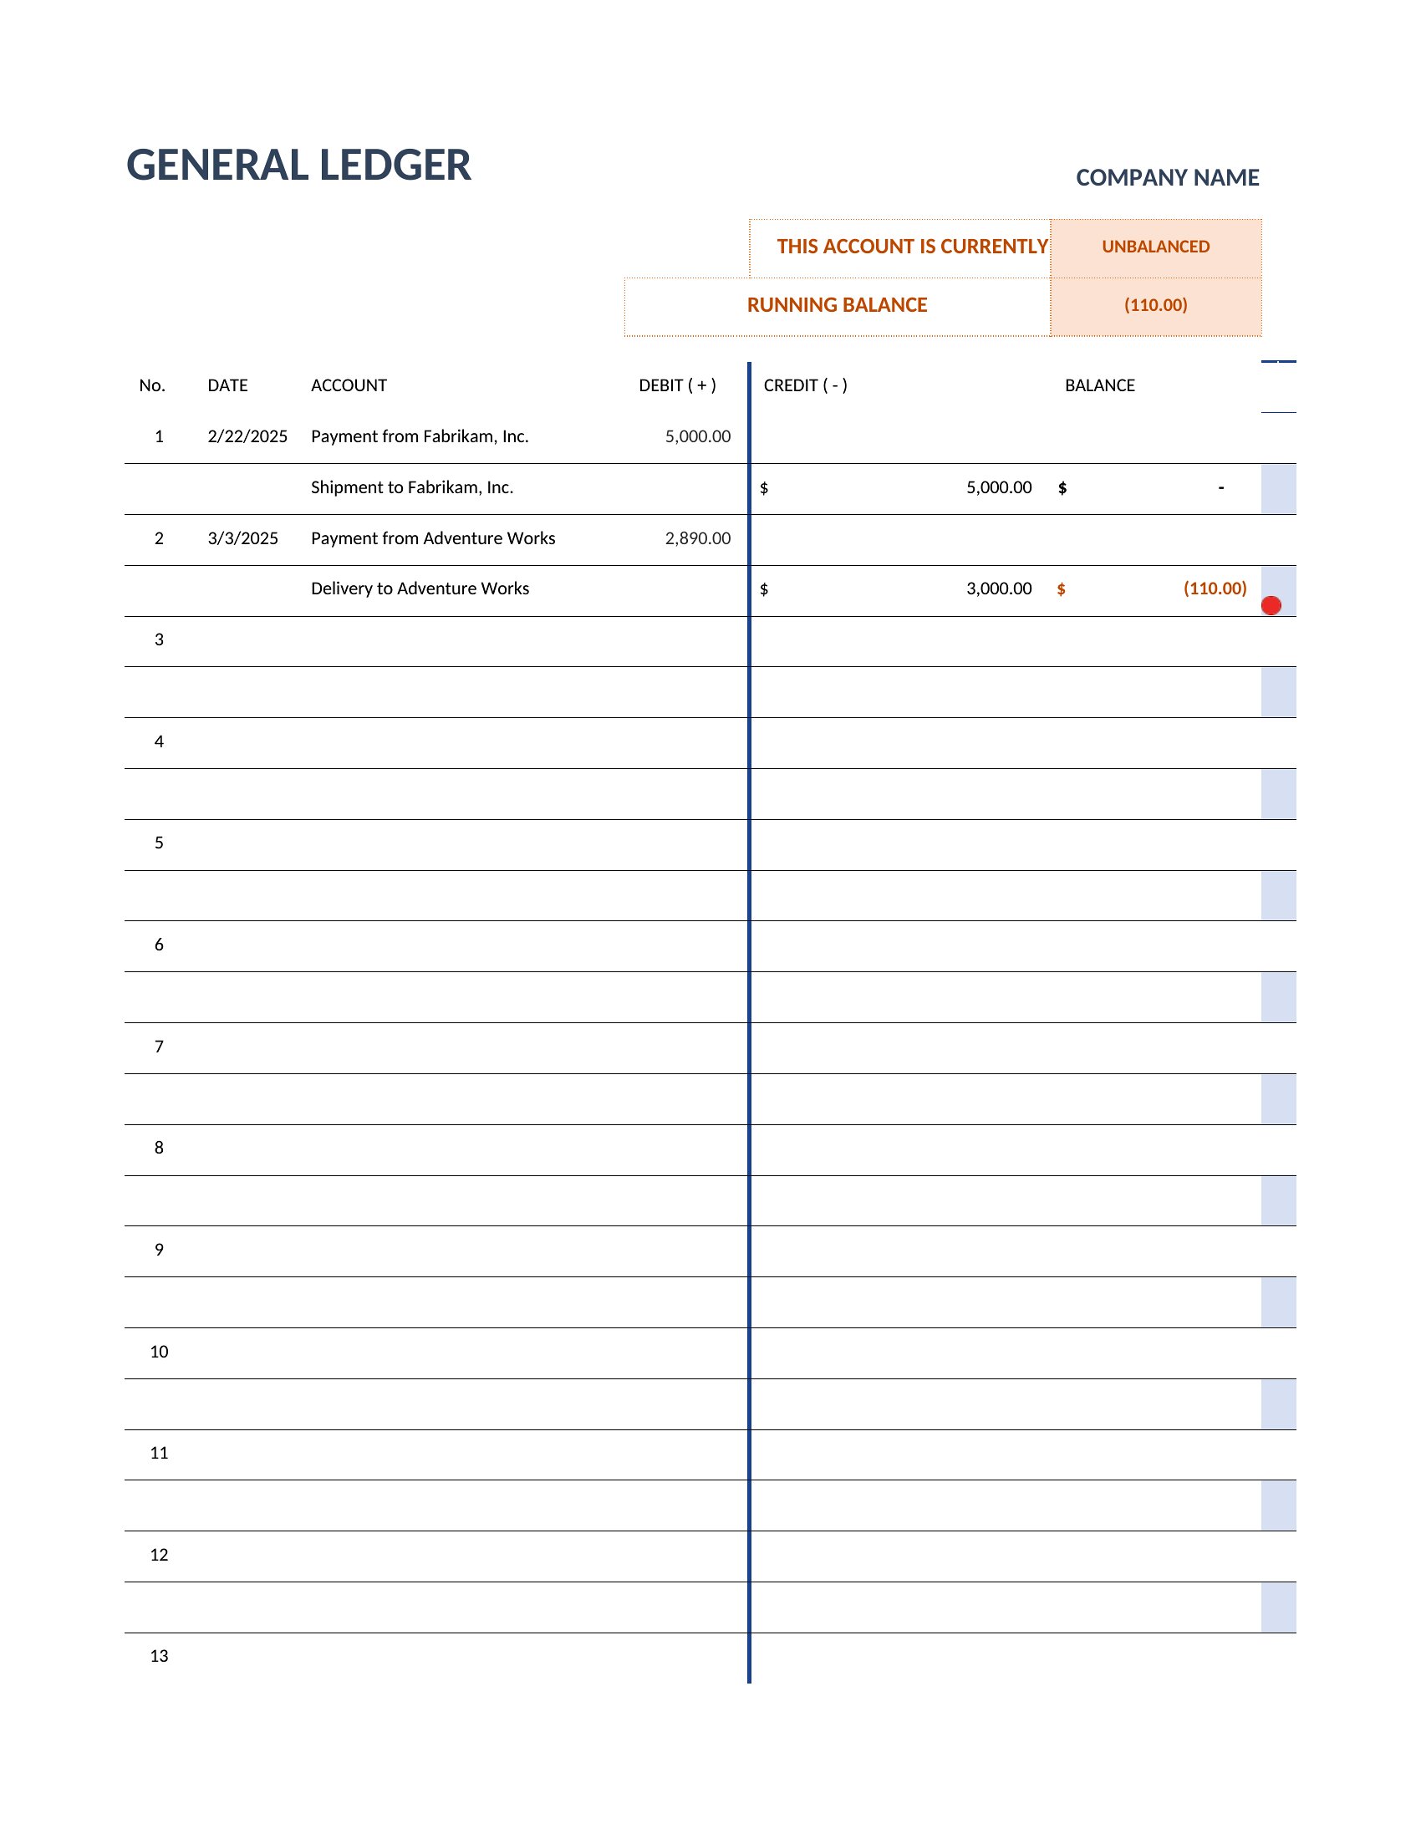Viewport: 1421px width, 1839px height.
Task: Click the ACCOUNT column header
Action: 349,385
